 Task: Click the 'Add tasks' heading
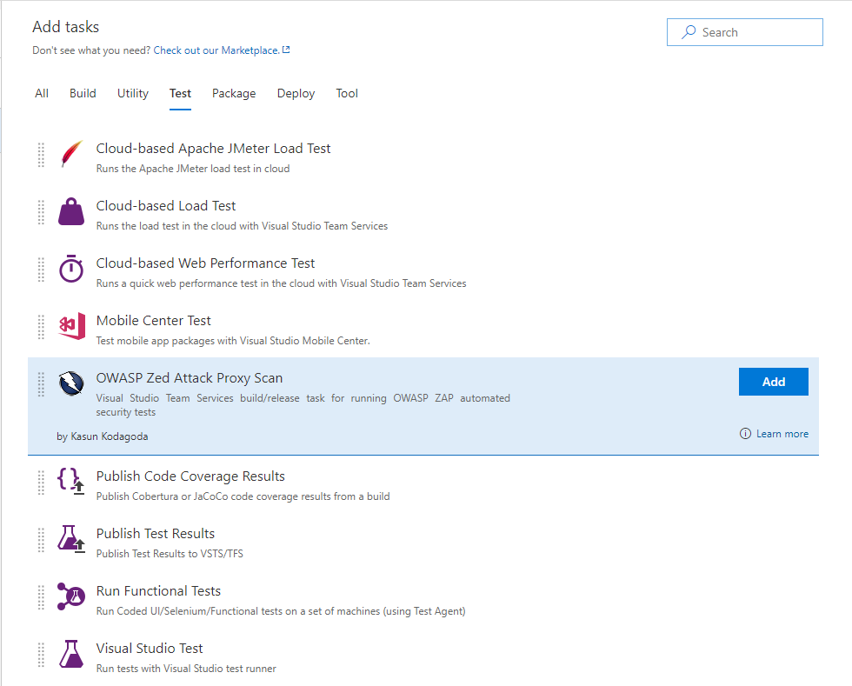(x=66, y=27)
